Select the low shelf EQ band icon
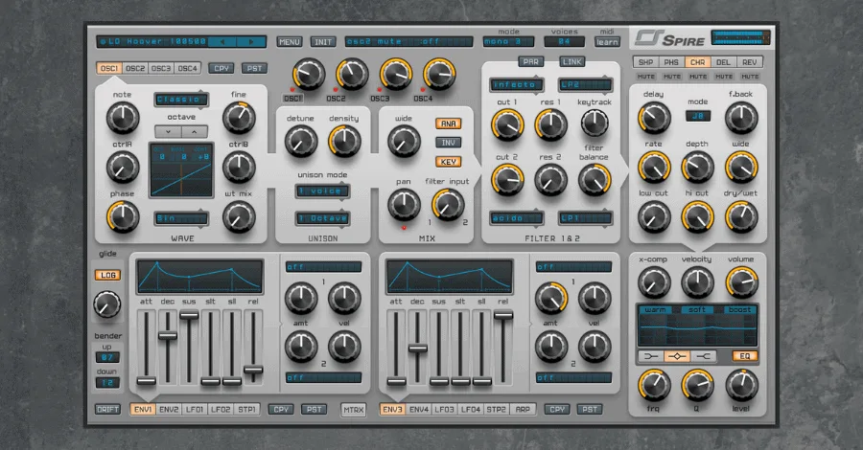 (651, 356)
